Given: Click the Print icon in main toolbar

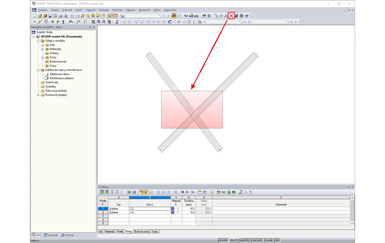Looking at the screenshot, I should coord(60,16).
